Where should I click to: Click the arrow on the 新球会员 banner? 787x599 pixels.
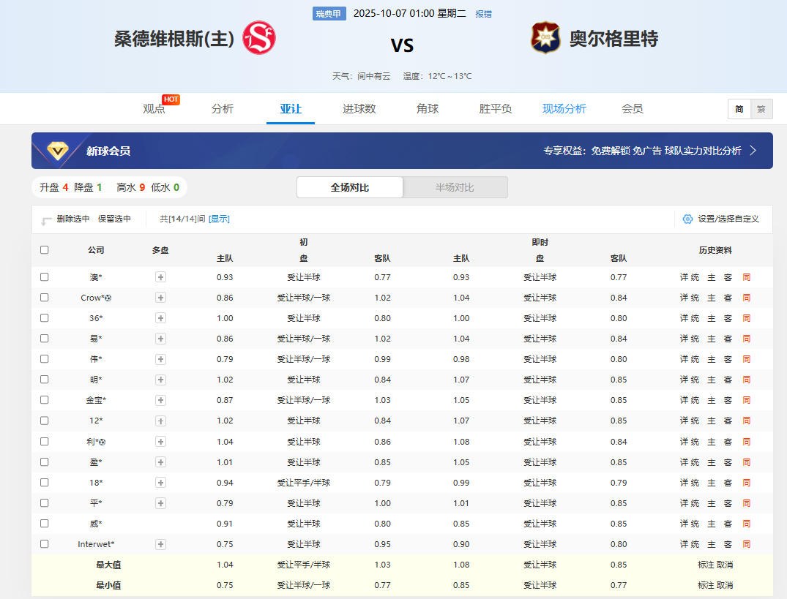(x=753, y=151)
